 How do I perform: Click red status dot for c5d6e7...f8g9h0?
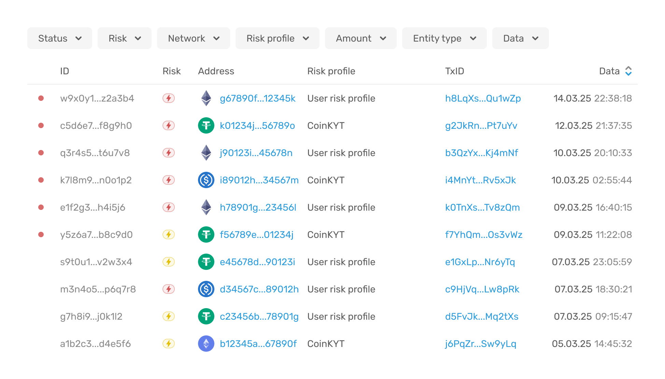tap(41, 125)
